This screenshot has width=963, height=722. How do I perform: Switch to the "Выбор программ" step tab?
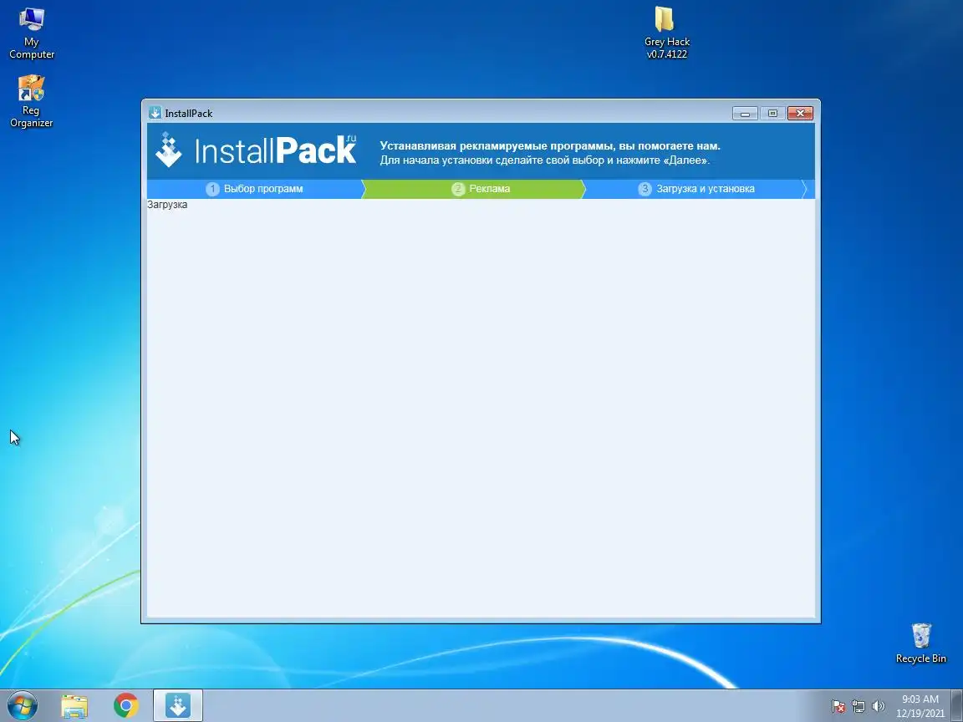(x=254, y=189)
